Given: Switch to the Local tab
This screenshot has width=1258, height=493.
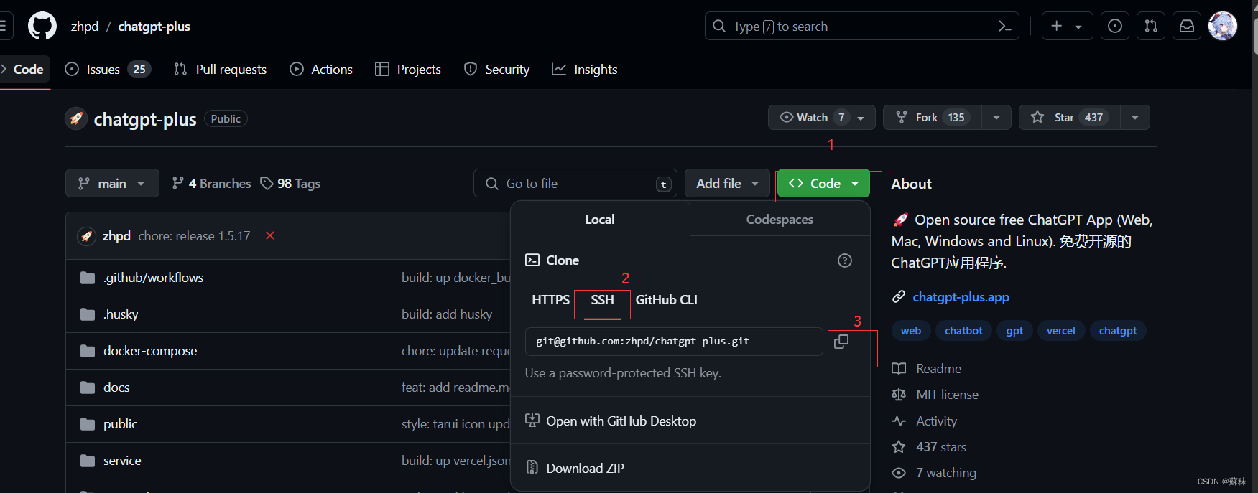Looking at the screenshot, I should pyautogui.click(x=600, y=220).
